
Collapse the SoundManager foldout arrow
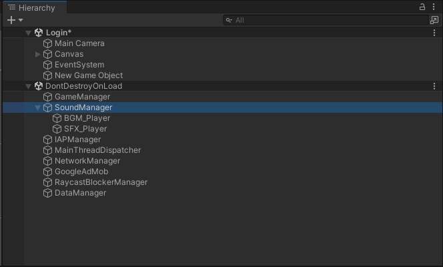(x=37, y=108)
